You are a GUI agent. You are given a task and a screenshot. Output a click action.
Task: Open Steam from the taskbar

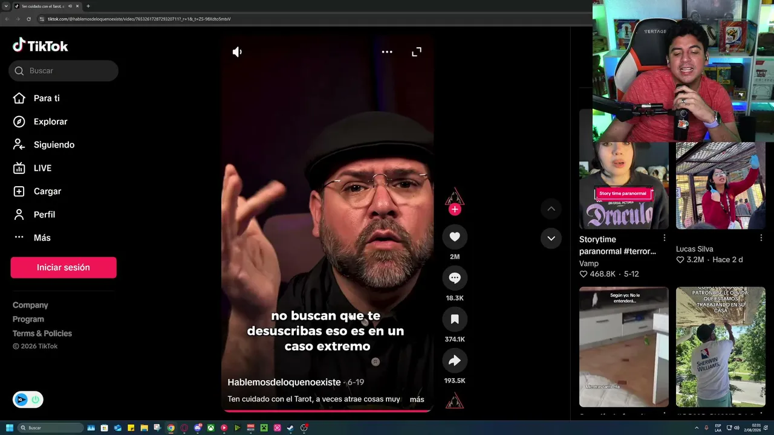(x=290, y=428)
